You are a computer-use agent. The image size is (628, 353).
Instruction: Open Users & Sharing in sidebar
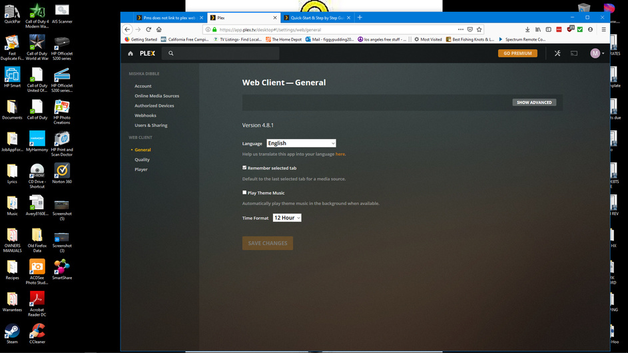click(x=151, y=125)
